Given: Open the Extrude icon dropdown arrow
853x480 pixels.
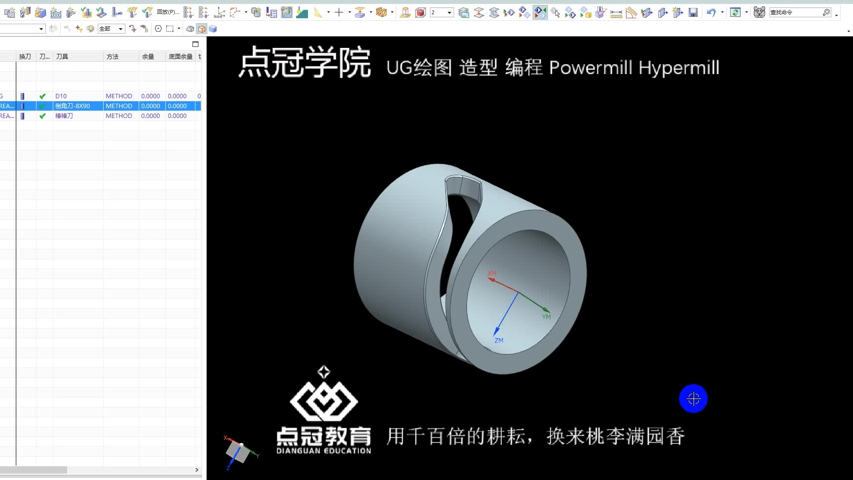Looking at the screenshot, I should [x=371, y=12].
